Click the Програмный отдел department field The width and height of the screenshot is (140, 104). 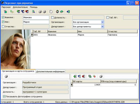point(45,87)
